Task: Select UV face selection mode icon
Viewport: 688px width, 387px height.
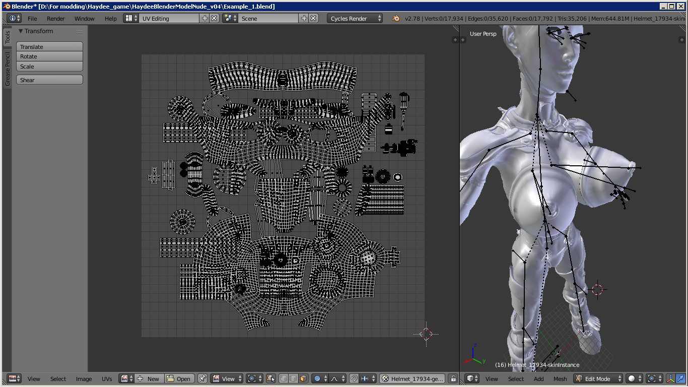Action: point(303,379)
